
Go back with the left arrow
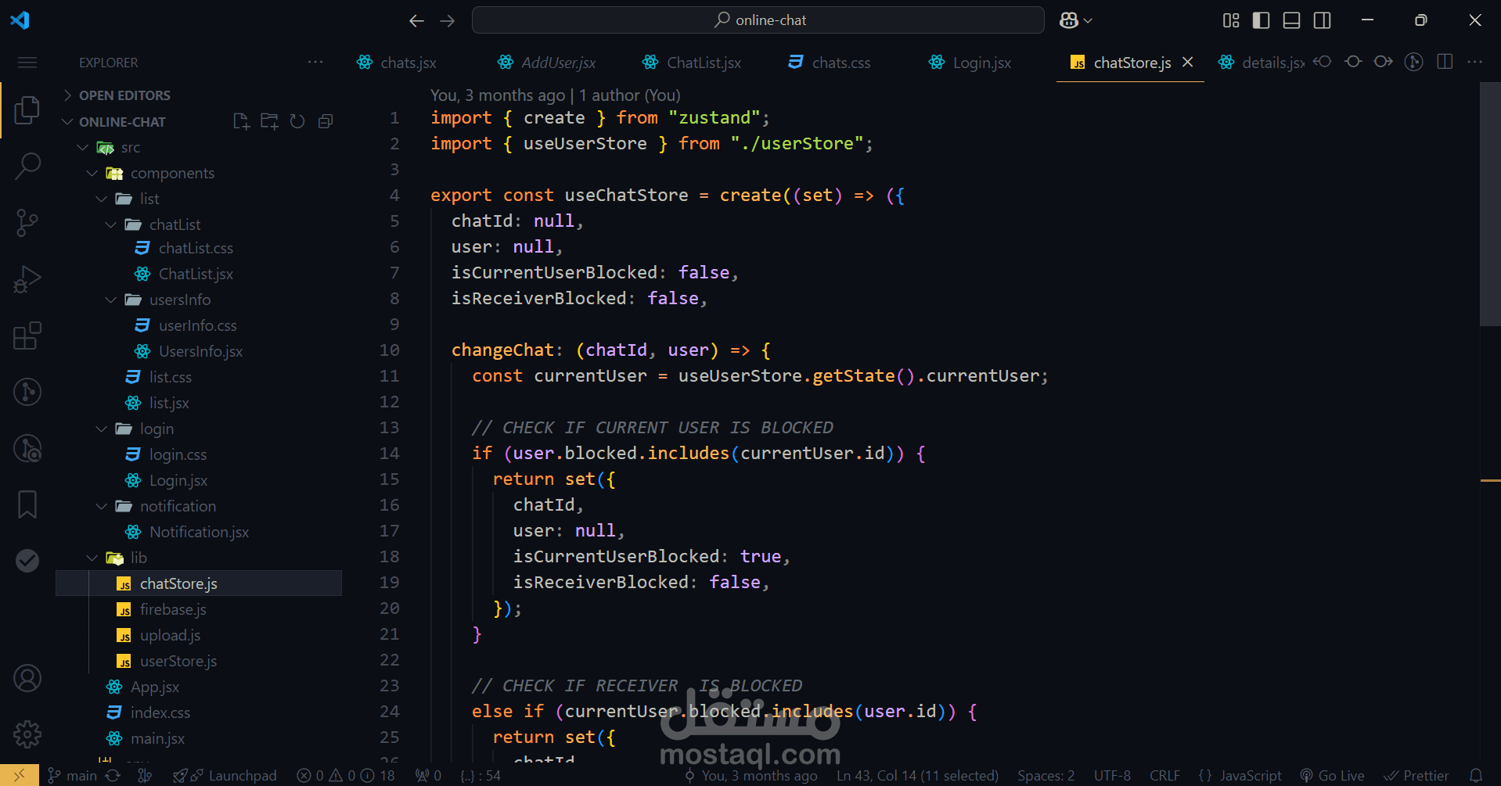[416, 20]
